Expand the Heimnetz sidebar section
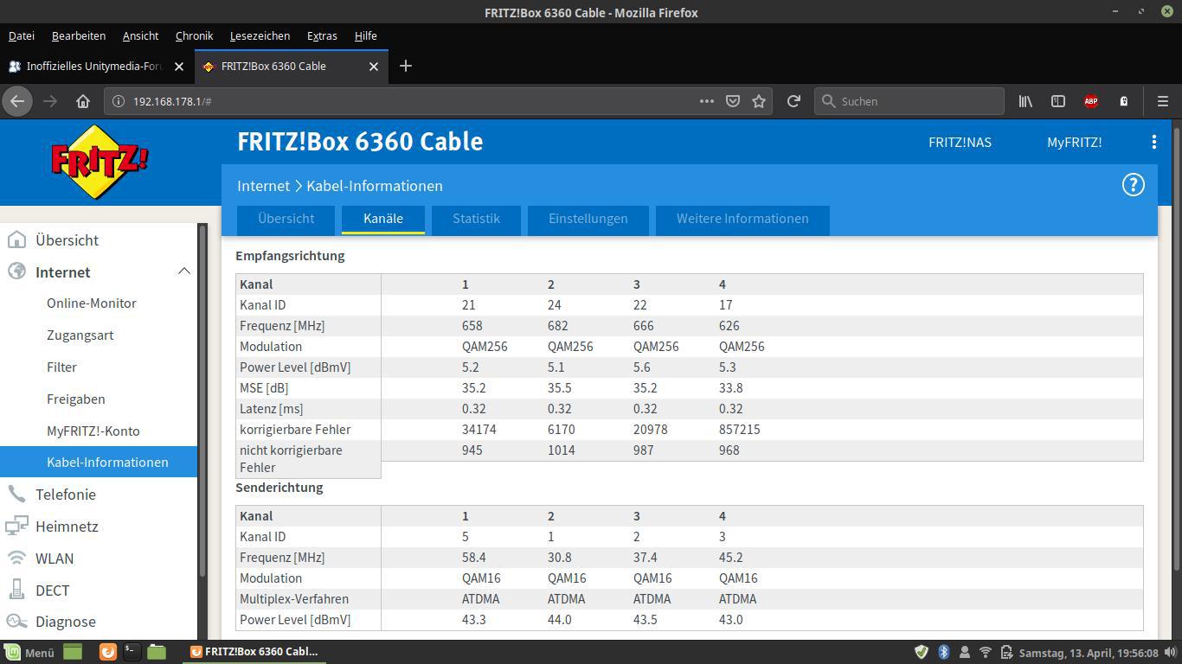 pyautogui.click(x=67, y=527)
